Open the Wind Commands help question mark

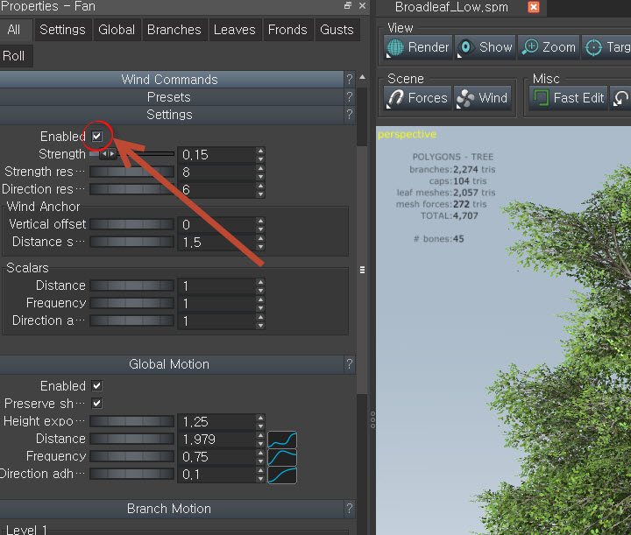point(350,80)
